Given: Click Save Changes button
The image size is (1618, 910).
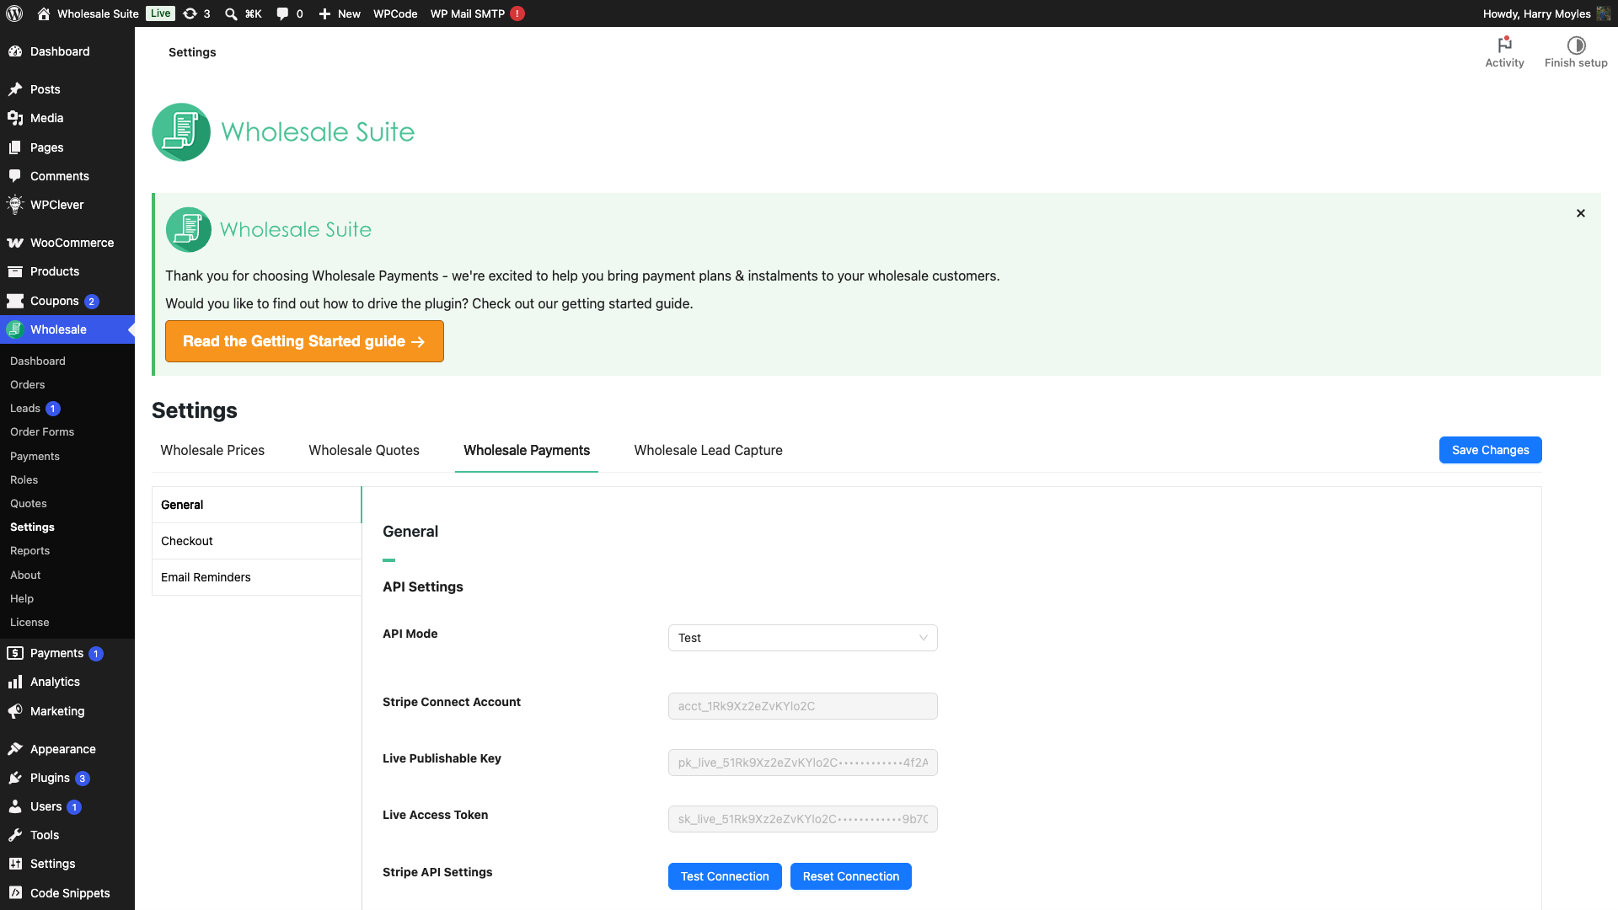Looking at the screenshot, I should pyautogui.click(x=1490, y=450).
